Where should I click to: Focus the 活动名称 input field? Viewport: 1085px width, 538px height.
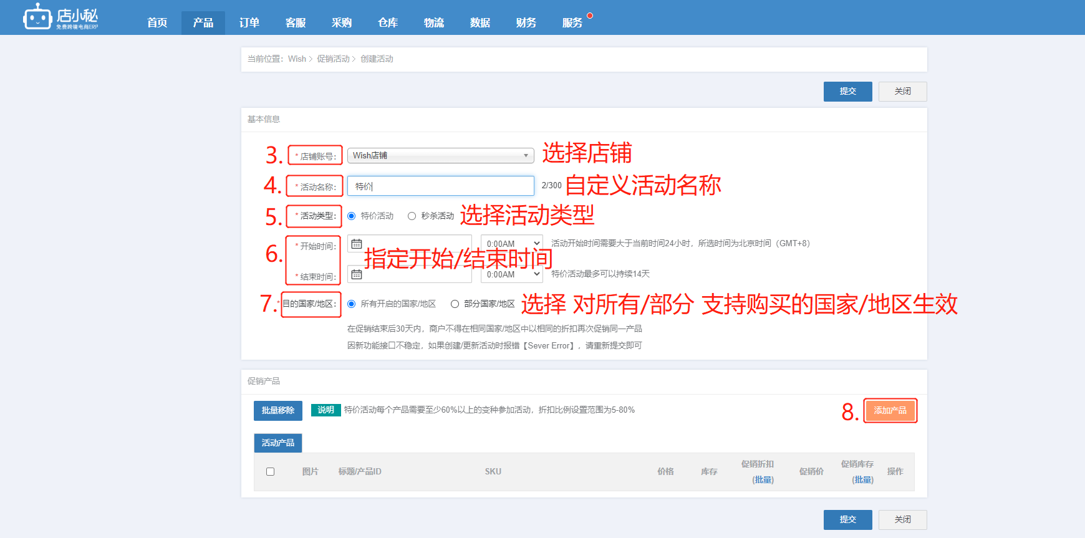[441, 186]
